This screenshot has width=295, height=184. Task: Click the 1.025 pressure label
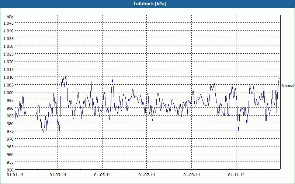8,54
